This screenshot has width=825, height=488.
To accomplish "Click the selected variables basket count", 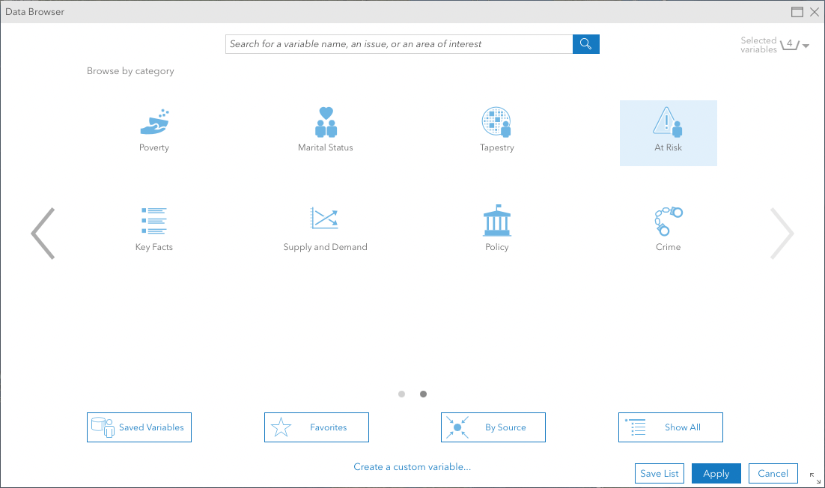I will tap(790, 44).
